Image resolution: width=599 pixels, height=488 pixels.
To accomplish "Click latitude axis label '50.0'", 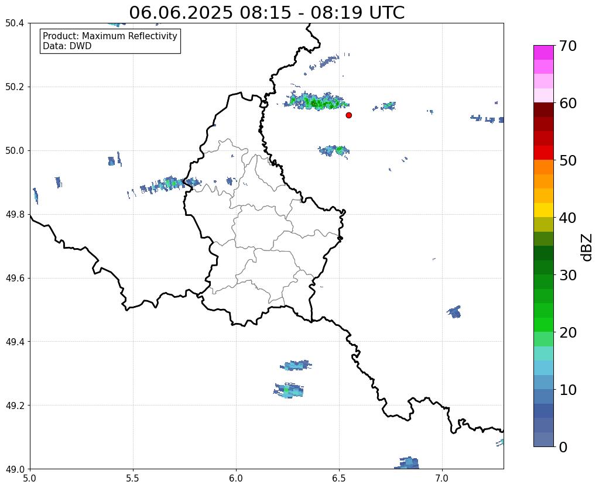I will point(15,151).
